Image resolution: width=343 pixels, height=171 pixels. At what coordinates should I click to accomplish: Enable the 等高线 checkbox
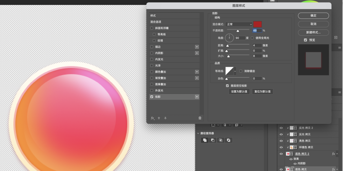click(154, 34)
